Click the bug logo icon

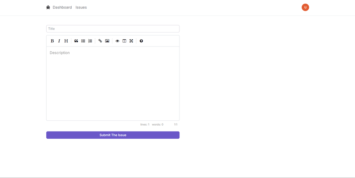(48, 8)
